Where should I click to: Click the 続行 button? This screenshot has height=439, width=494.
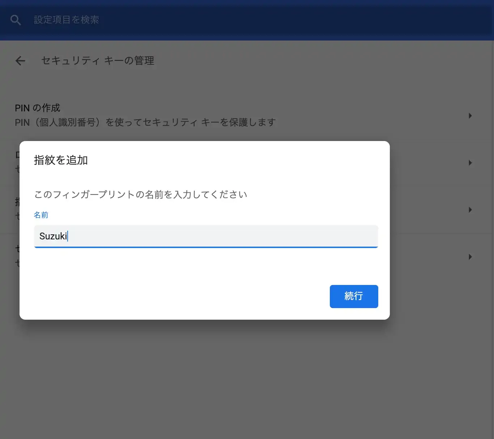354,296
